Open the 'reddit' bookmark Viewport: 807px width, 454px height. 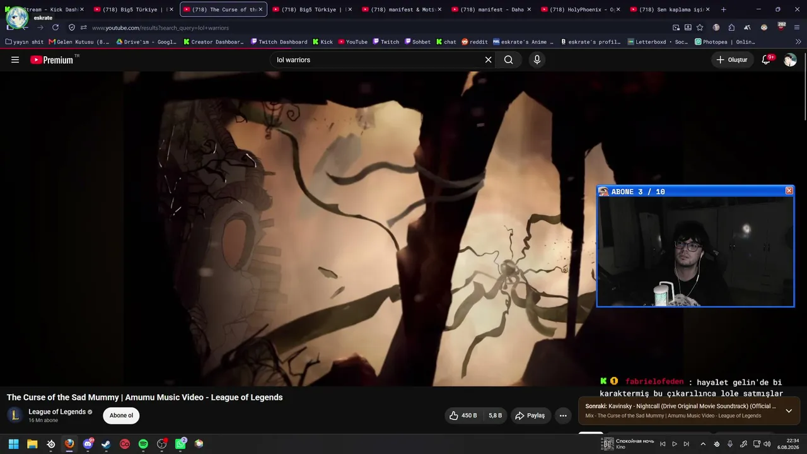pos(475,42)
